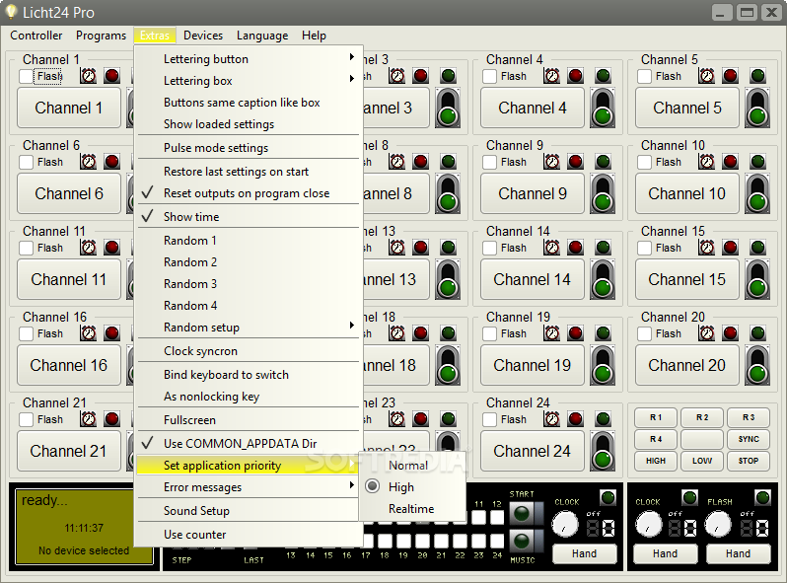
Task: Adjust the second CLOCK rotary knob
Action: 649,524
